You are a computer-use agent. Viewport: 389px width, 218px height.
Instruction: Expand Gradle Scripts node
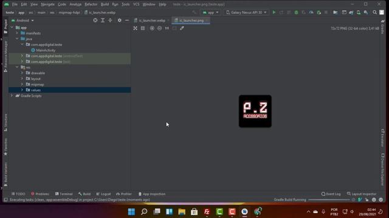[12, 96]
